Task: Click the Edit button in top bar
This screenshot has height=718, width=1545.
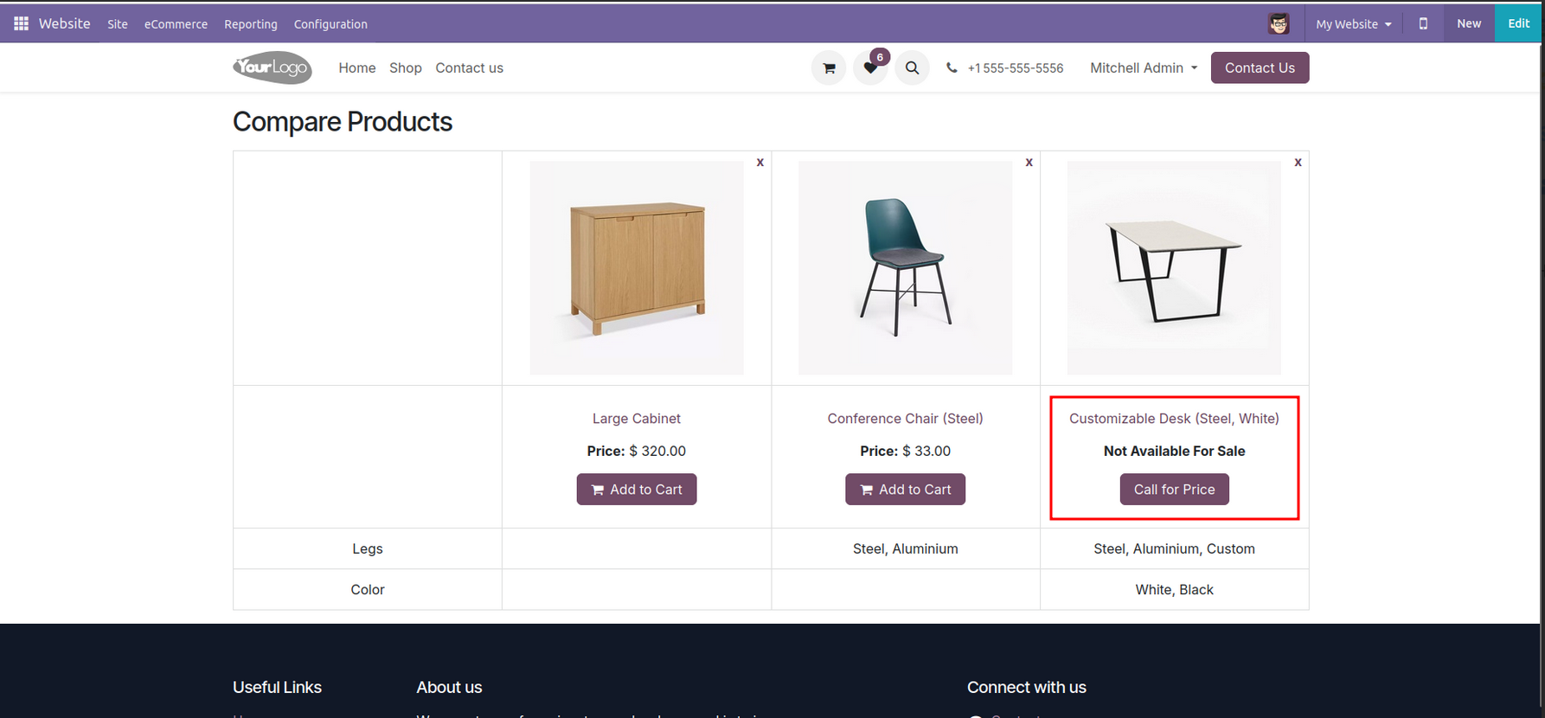Action: point(1518,23)
